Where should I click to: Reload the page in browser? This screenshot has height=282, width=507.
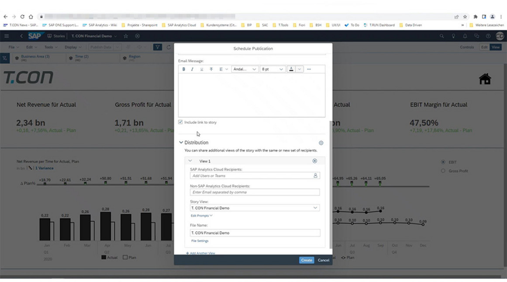pyautogui.click(x=22, y=17)
